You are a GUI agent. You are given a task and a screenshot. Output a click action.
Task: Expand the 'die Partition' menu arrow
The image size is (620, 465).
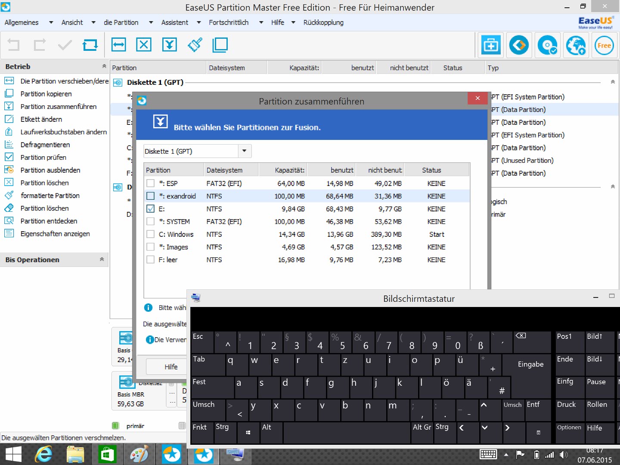coord(151,22)
